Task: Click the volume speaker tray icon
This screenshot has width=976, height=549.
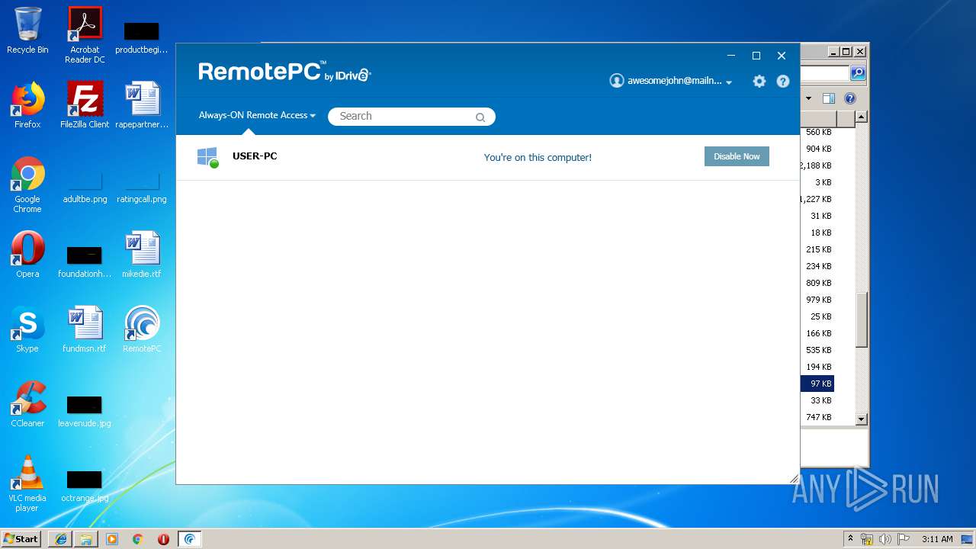Action: tap(884, 539)
